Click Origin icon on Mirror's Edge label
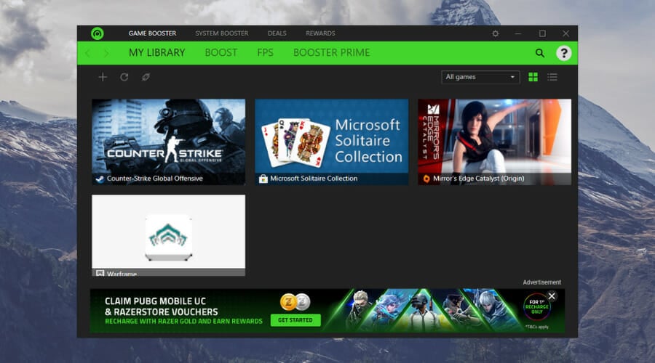Screen dimensions: 655x363 click(x=426, y=179)
